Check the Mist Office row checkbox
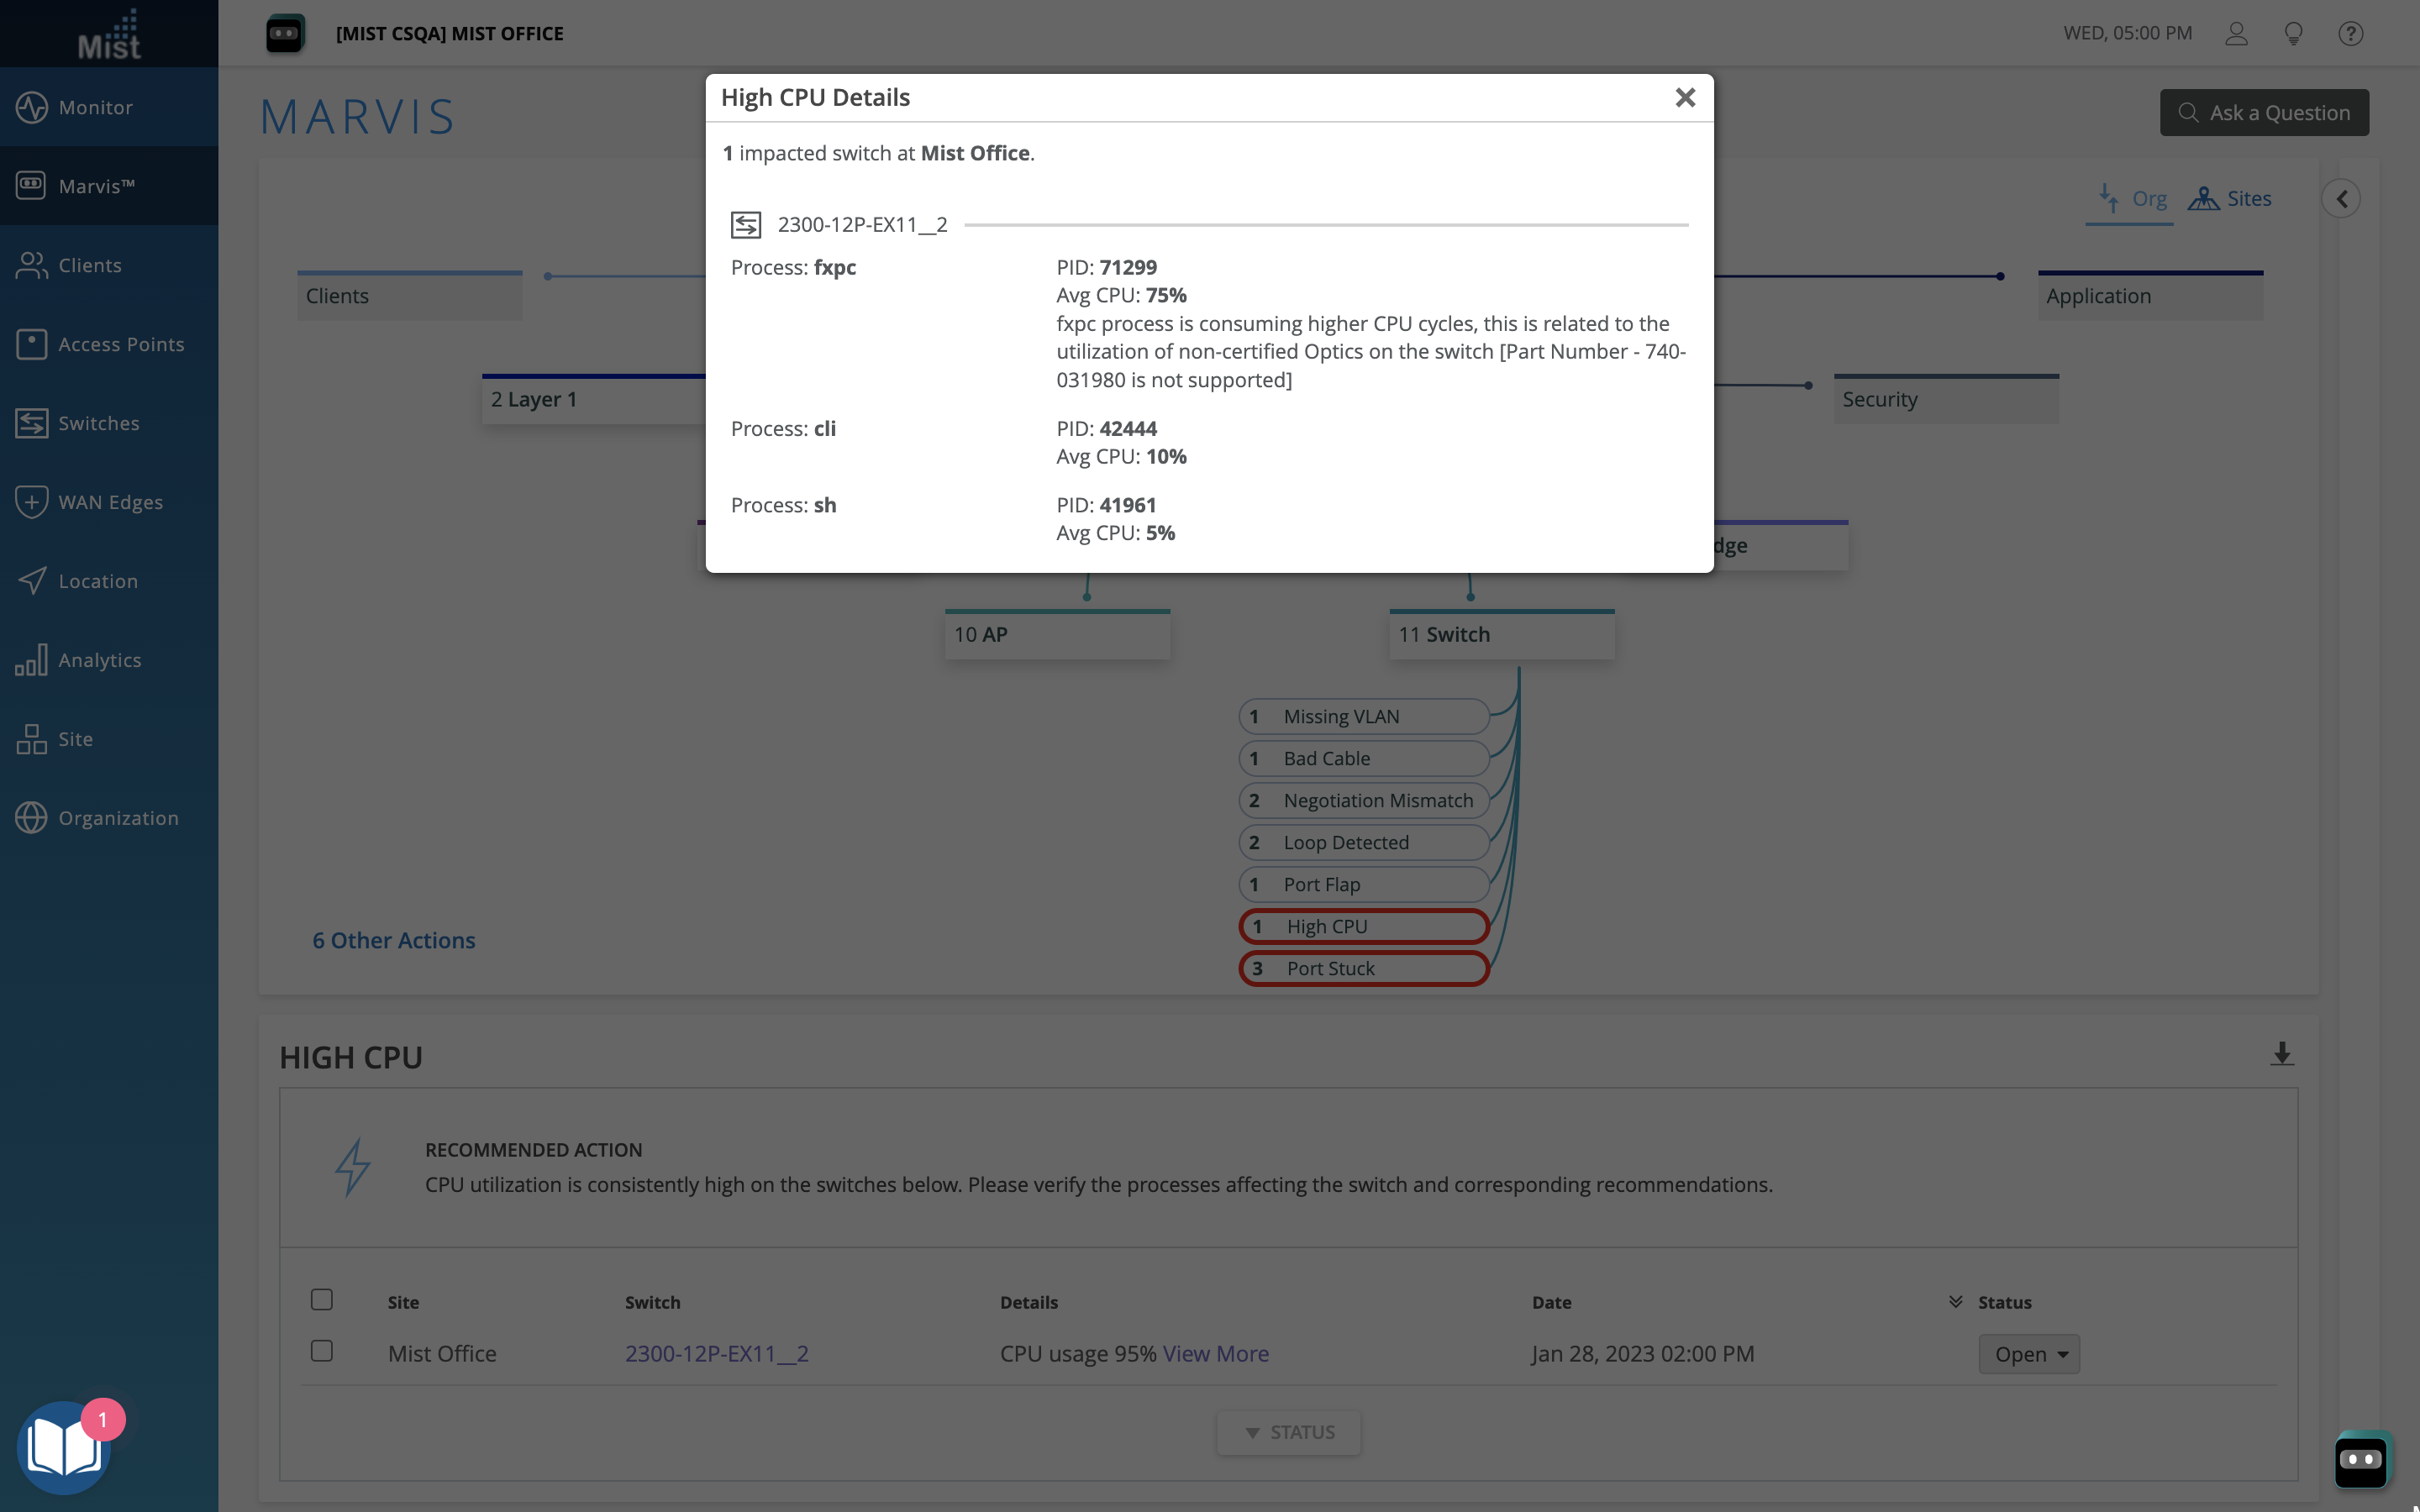Image resolution: width=2420 pixels, height=1512 pixels. pyautogui.click(x=321, y=1351)
